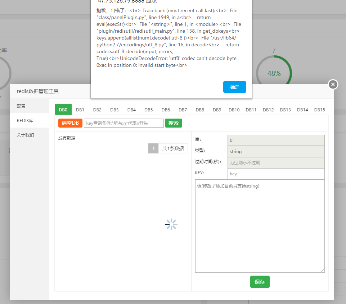Click the 没有数据 message

pos(67,138)
